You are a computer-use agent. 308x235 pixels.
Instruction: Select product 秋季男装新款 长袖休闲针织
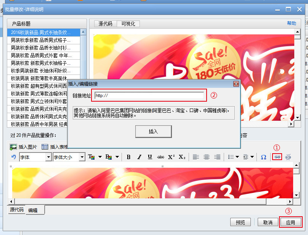click(x=43, y=71)
